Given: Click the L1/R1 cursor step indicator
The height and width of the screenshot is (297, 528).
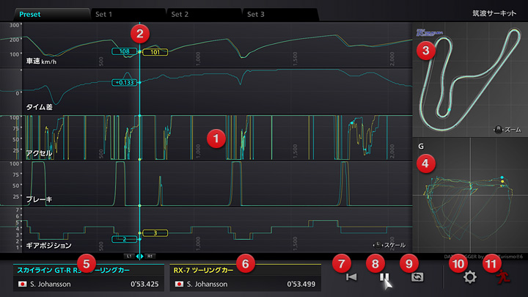Looking at the screenshot, I should [x=139, y=256].
